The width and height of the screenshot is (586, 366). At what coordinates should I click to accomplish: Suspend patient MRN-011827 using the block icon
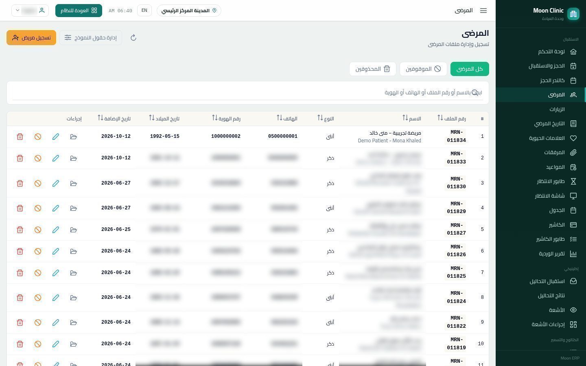click(38, 230)
